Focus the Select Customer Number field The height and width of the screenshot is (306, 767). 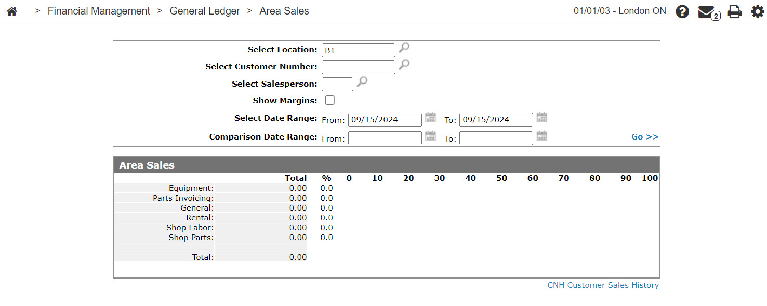359,67
